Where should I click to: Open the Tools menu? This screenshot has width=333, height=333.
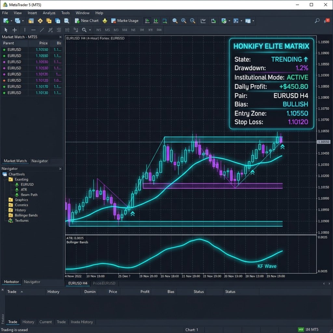pyautogui.click(x=65, y=13)
